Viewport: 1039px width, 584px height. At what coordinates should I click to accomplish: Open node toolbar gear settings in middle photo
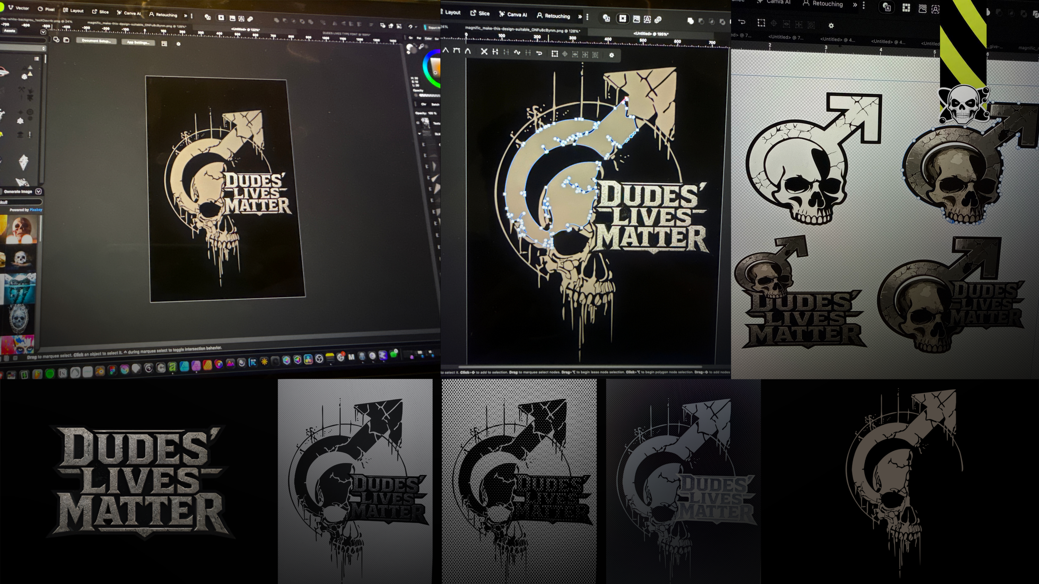611,55
